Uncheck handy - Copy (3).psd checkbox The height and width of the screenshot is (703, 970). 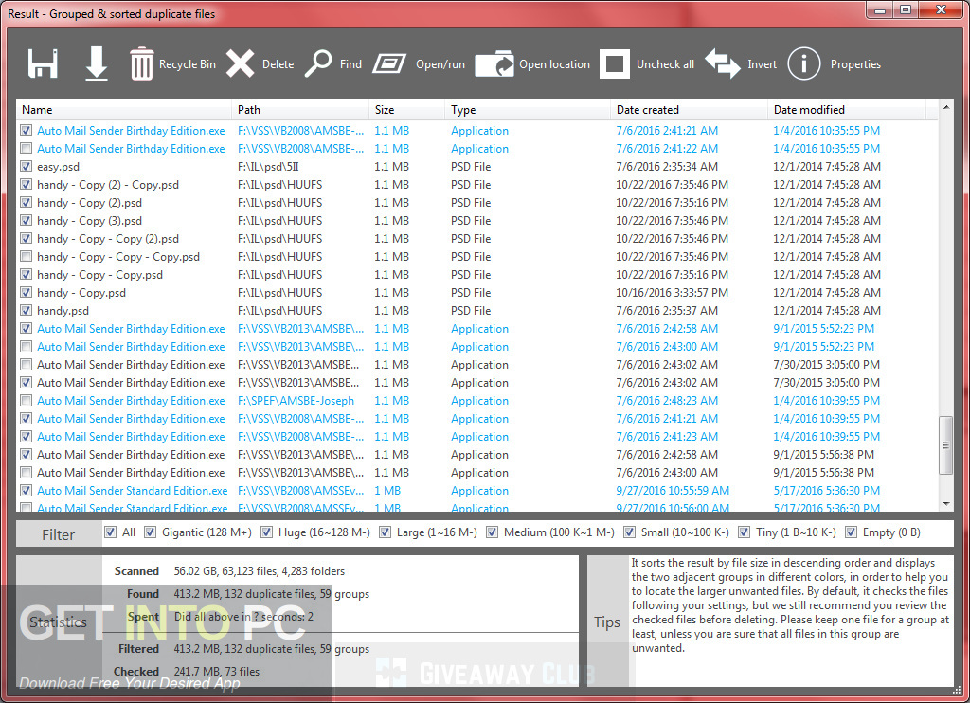pyautogui.click(x=26, y=221)
